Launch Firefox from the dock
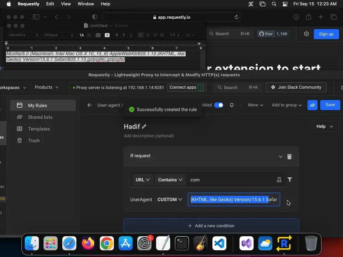 click(88, 243)
